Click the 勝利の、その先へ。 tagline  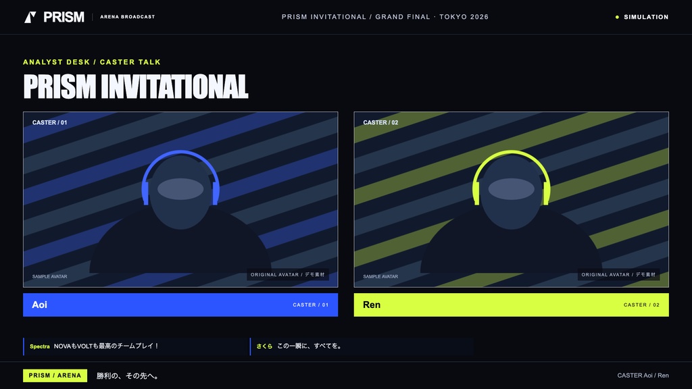(128, 375)
